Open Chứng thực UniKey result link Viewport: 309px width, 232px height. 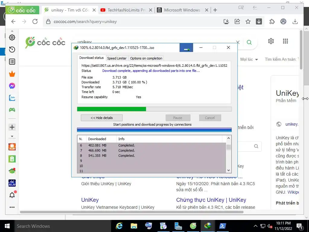(211, 200)
